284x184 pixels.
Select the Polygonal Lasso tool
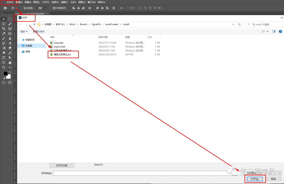(4, 24)
